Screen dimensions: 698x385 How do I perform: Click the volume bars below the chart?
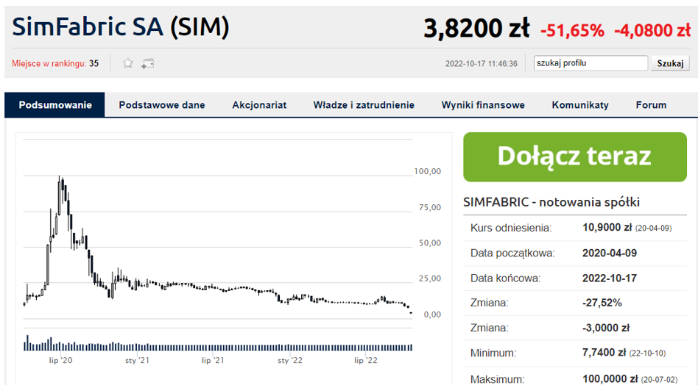tap(218, 345)
